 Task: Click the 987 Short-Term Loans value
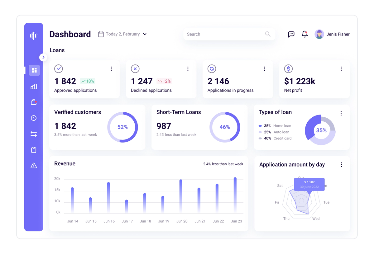coord(164,126)
